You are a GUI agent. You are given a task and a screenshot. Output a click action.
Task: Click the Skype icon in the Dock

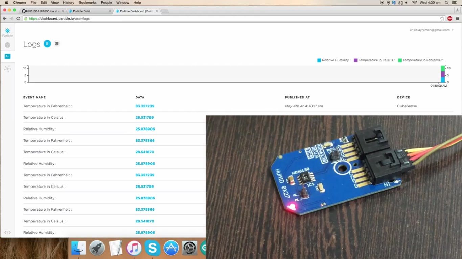(x=153, y=248)
